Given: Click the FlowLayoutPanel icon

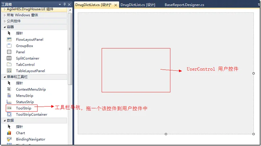Looking at the screenshot, I should (x=9, y=39).
